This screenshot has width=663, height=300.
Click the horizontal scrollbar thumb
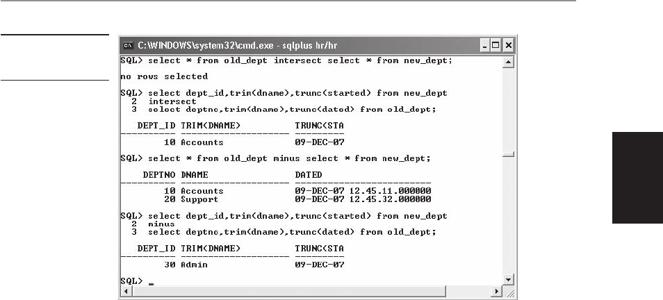[x=288, y=292]
